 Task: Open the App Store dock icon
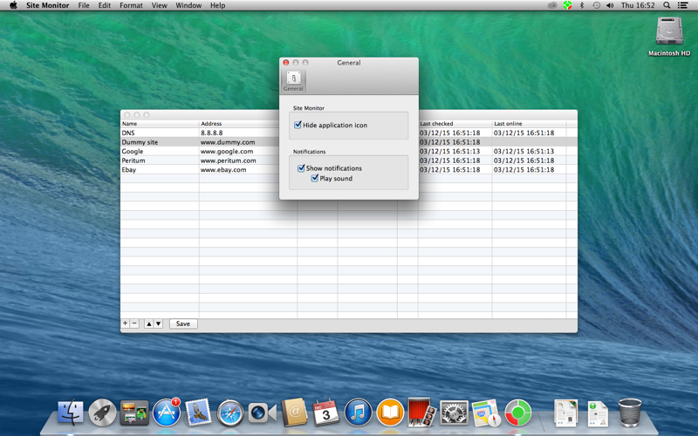click(166, 412)
